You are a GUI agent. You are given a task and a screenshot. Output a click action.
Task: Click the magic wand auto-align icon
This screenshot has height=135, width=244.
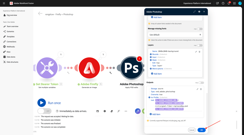tap(119, 111)
